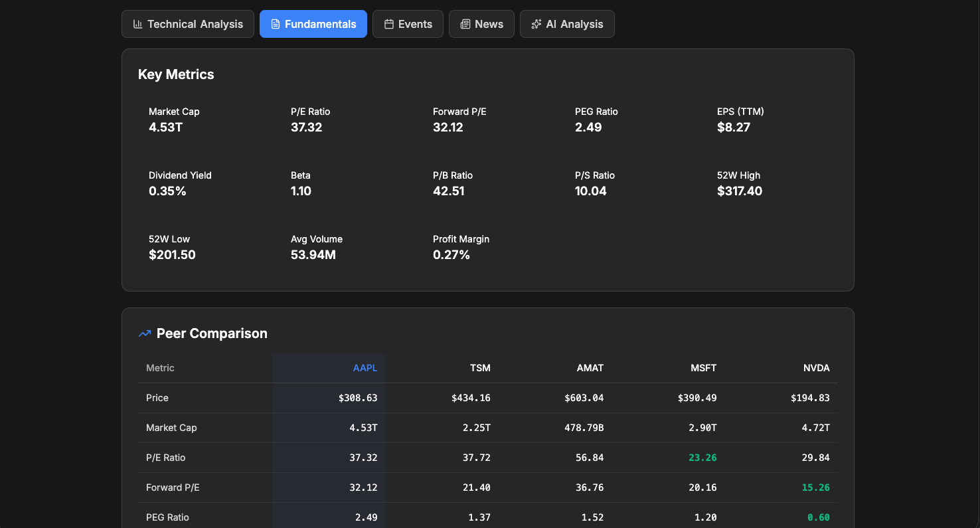Click the 52W Low value $201.50
Image resolution: width=980 pixels, height=528 pixels.
pos(172,255)
